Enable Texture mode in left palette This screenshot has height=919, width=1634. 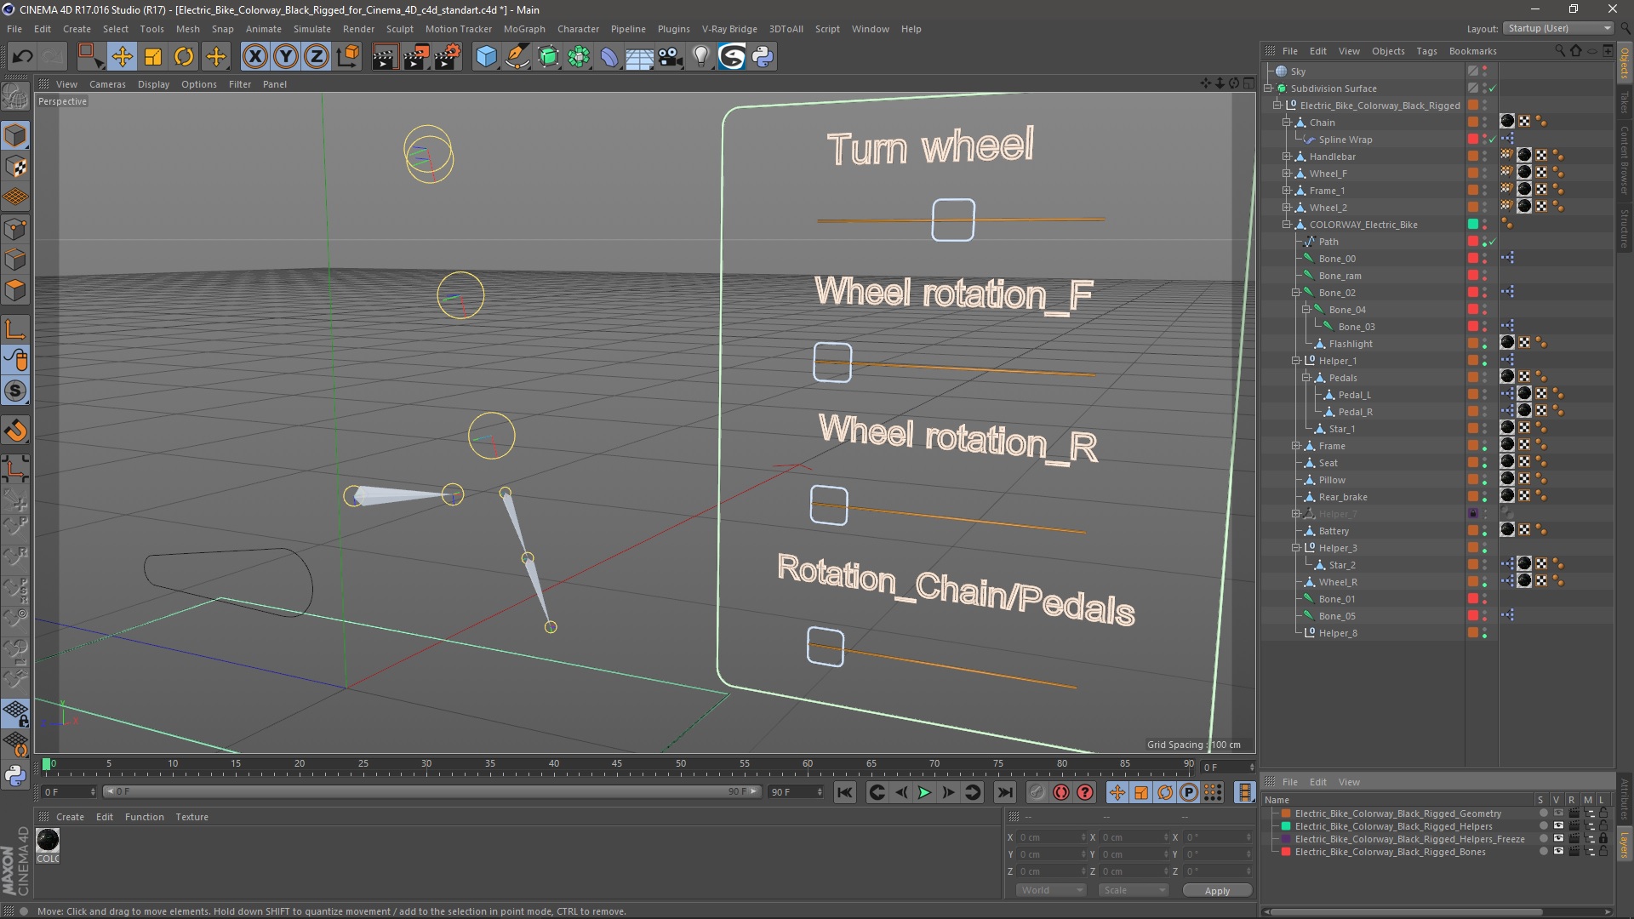pos(15,167)
